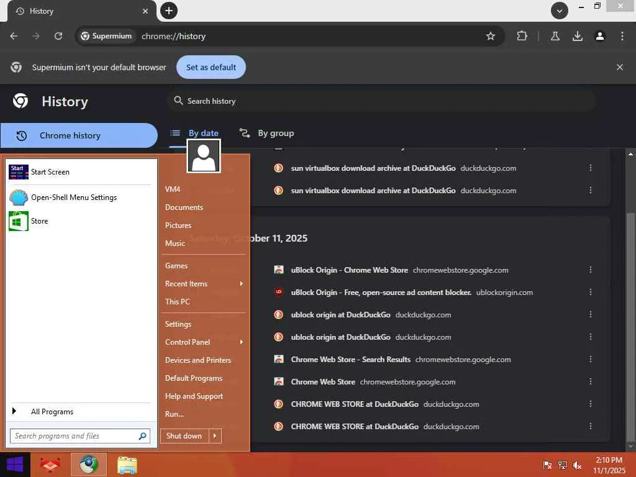Click the taskbar clock showing 2:10 PM
The width and height of the screenshot is (636, 477).
pyautogui.click(x=609, y=465)
